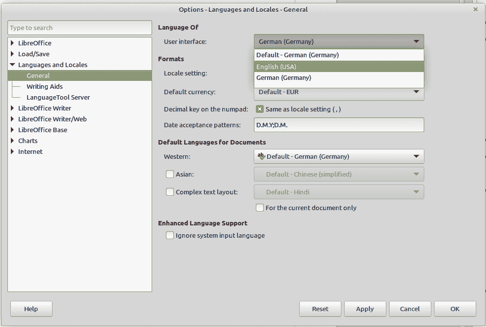Click the Reset button
Viewport: 486px width, 327px height.
(320, 309)
